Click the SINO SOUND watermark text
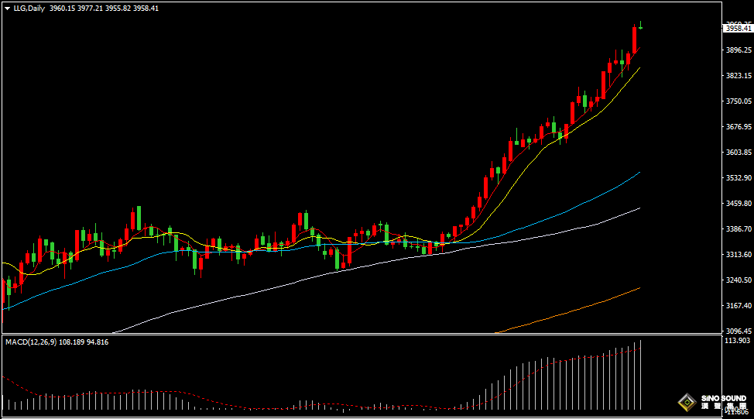The width and height of the screenshot is (754, 419). tap(723, 399)
